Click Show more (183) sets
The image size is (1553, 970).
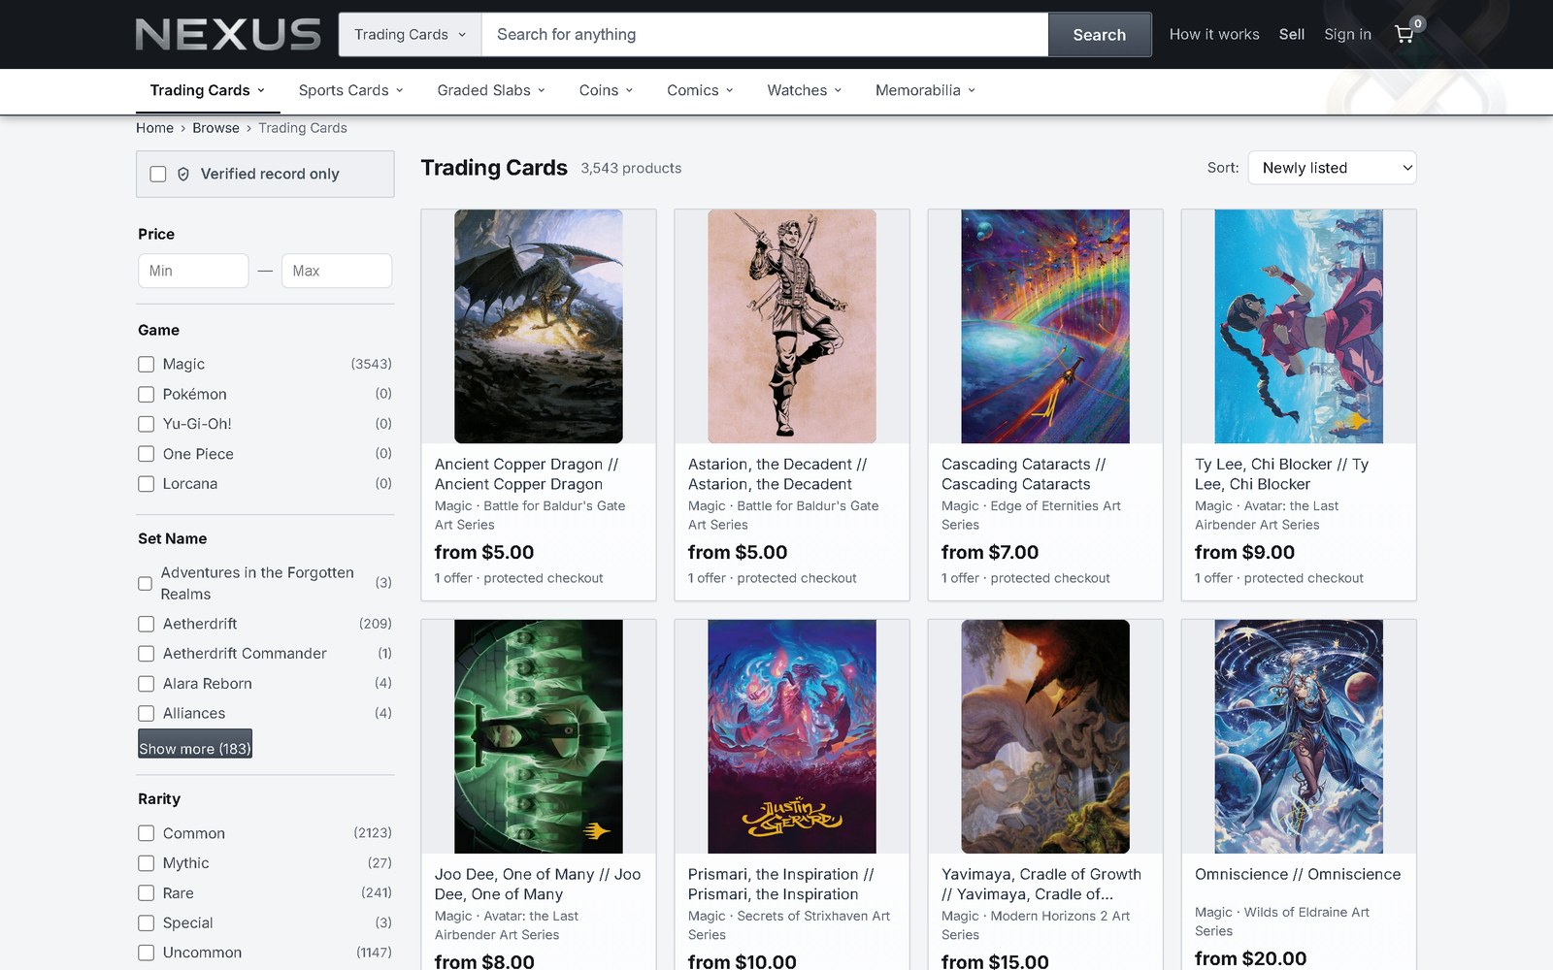[x=195, y=744]
